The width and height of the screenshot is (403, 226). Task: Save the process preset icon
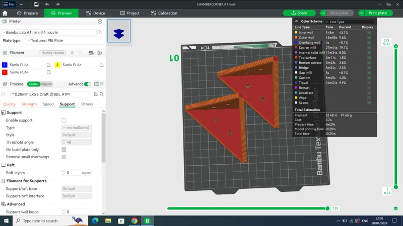coord(96,94)
